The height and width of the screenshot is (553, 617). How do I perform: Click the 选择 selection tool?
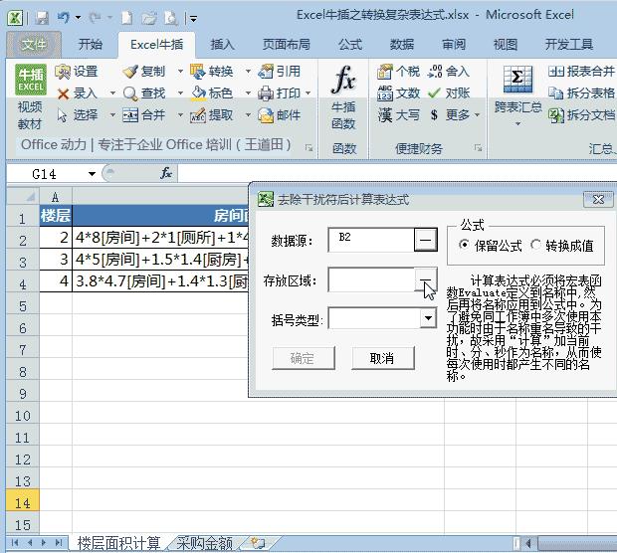pos(78,115)
